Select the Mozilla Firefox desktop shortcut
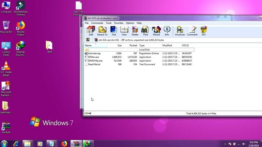The image size is (262, 147). [20, 28]
